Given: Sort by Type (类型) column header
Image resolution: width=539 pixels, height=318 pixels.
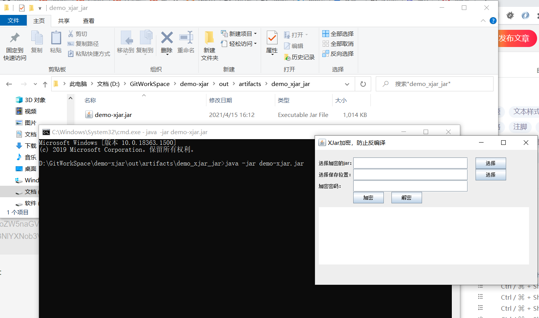Looking at the screenshot, I should pos(284,100).
